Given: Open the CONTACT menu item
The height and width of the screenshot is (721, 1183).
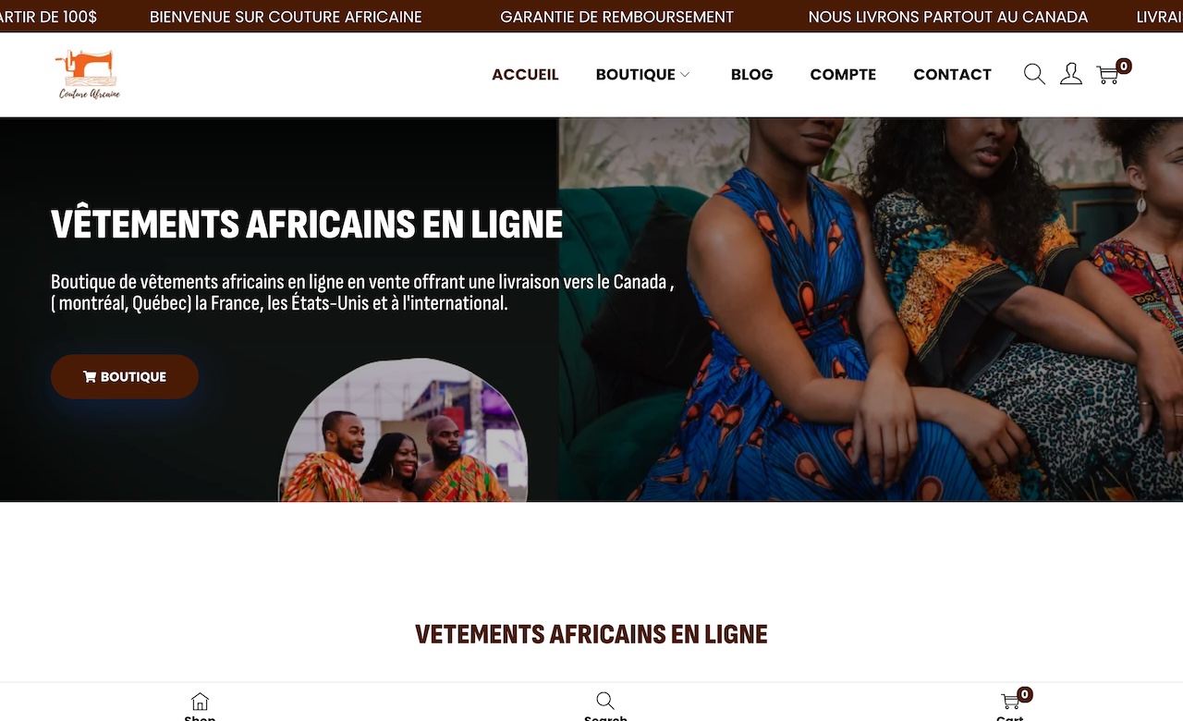Looking at the screenshot, I should pos(952,75).
